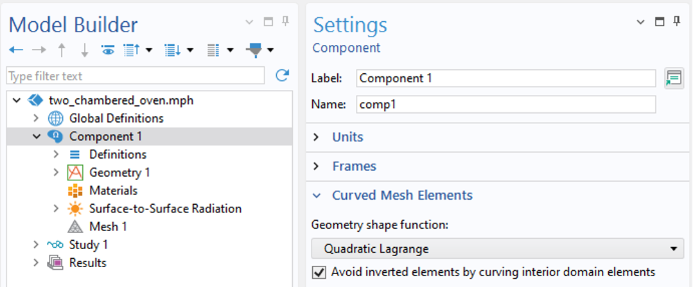Image resolution: width=693 pixels, height=287 pixels.
Task: Click the Label field containing Component 1
Action: pyautogui.click(x=506, y=78)
